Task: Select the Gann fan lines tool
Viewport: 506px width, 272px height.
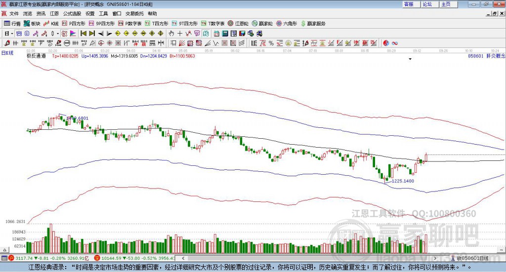Action: pos(182,43)
